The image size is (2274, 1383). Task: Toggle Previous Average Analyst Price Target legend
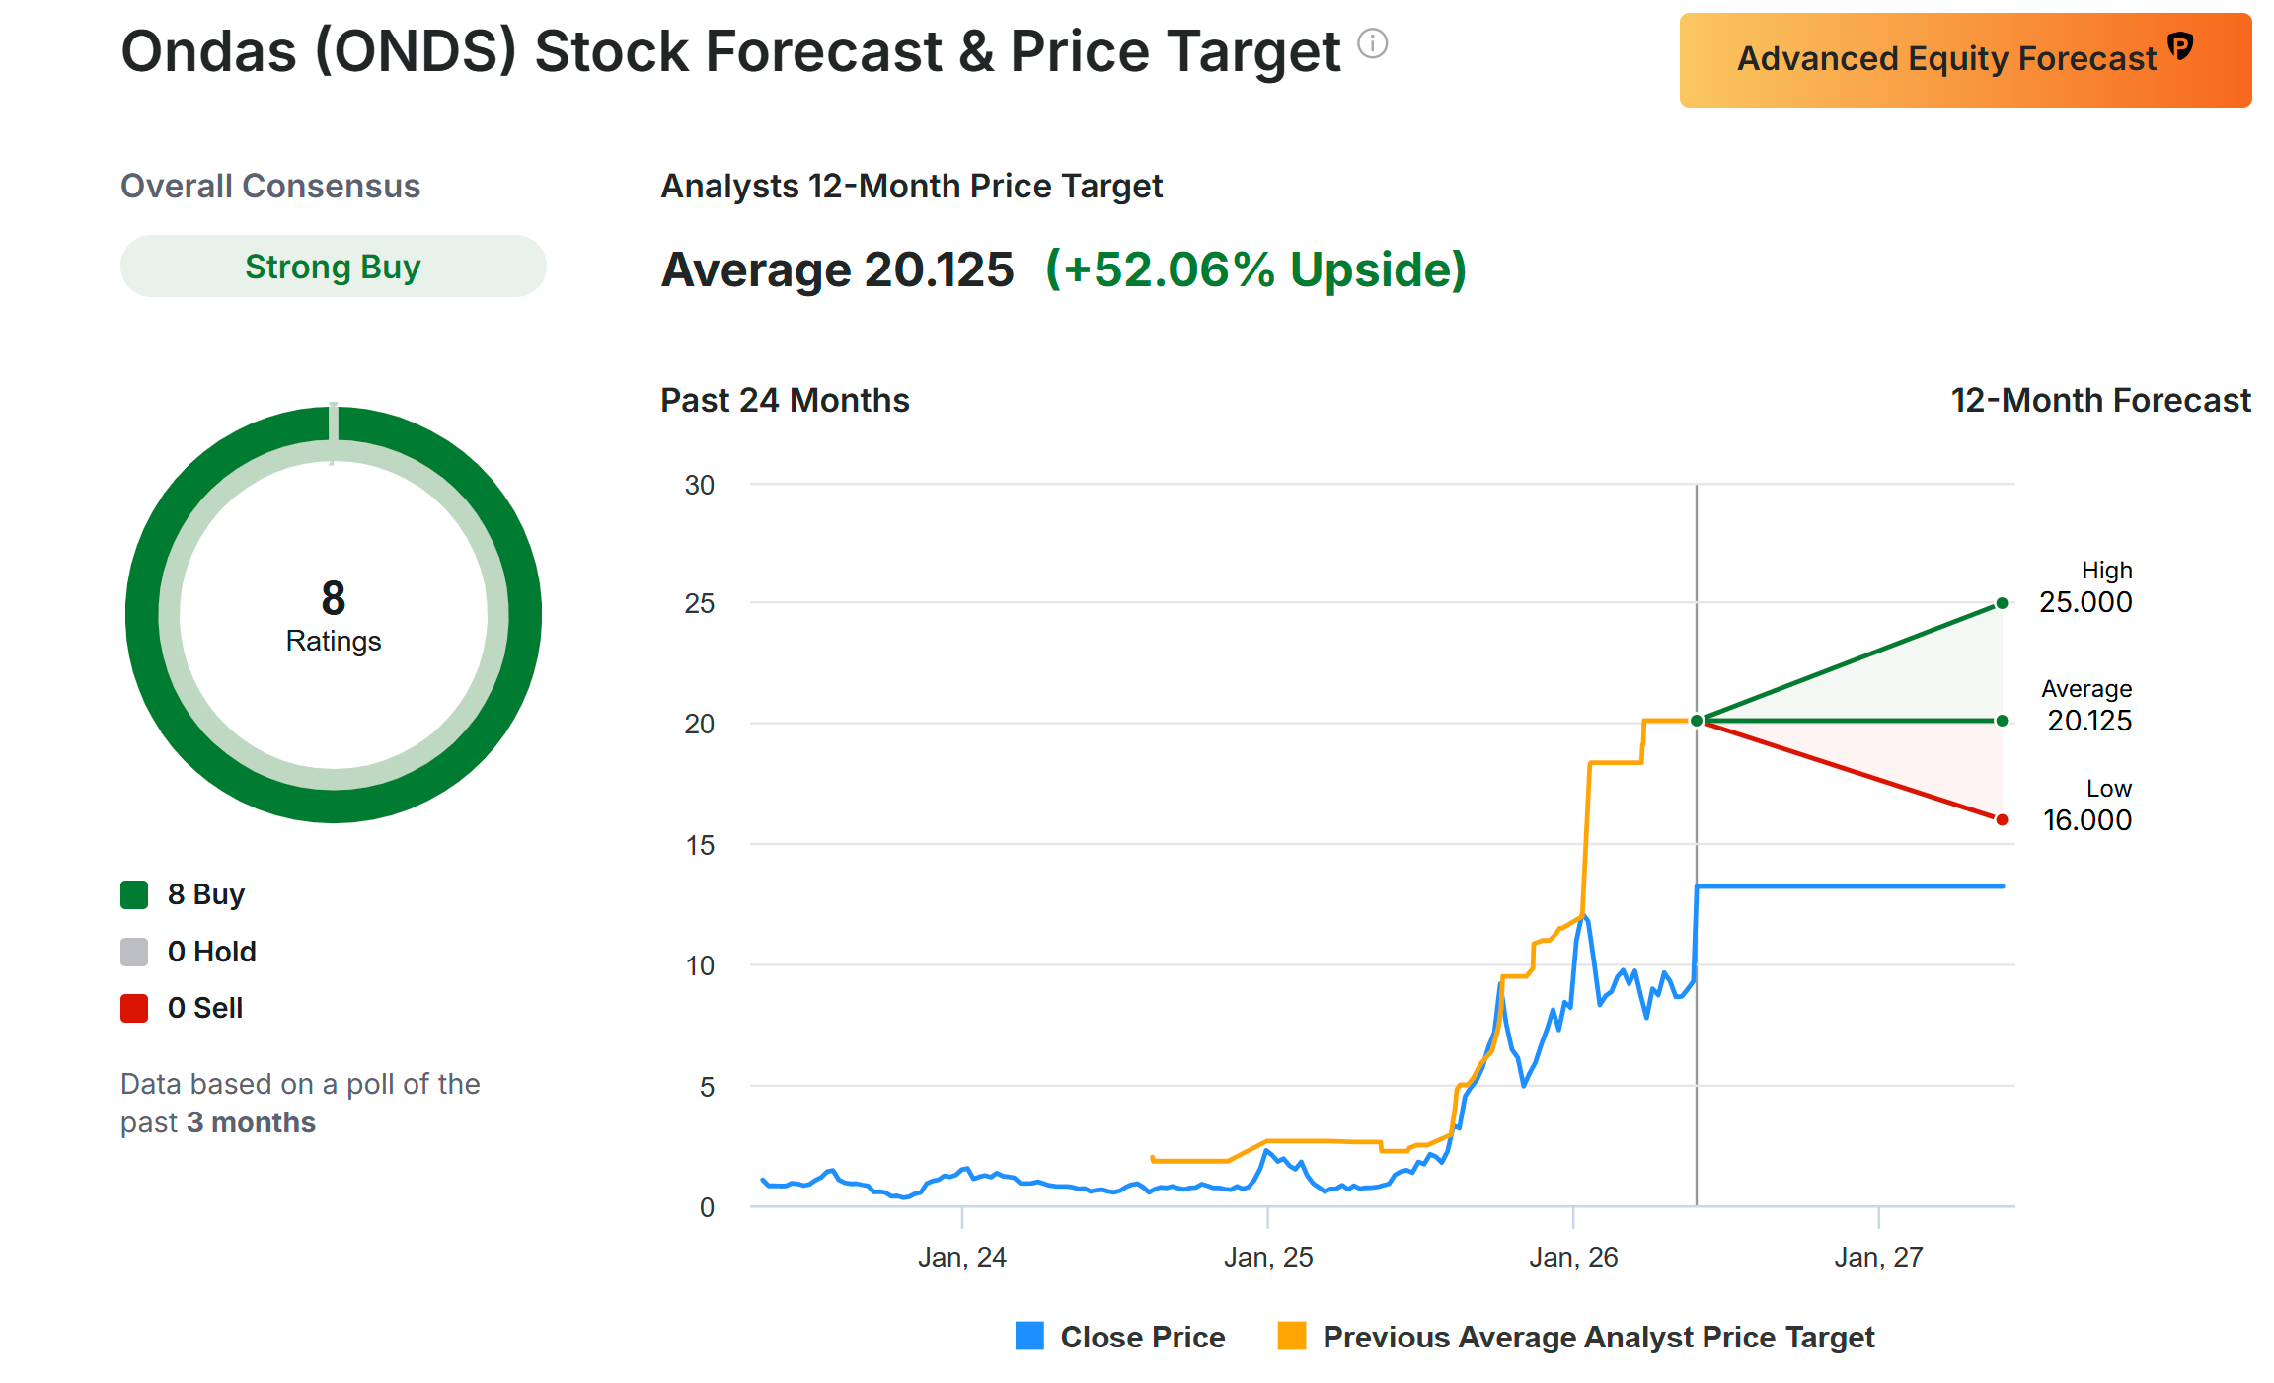1576,1337
